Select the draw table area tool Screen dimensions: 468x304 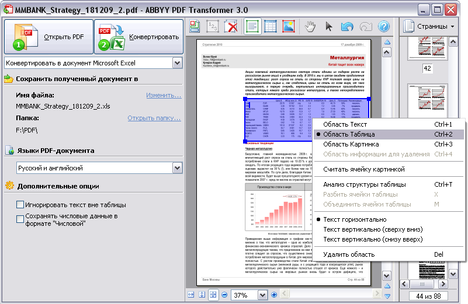[271, 26]
